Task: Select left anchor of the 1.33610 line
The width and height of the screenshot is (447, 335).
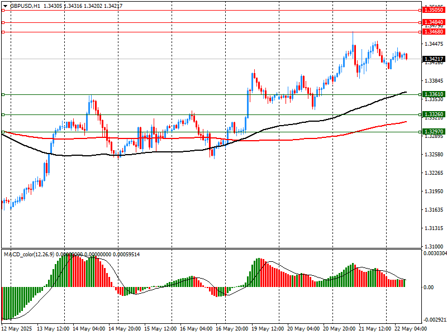Action: coord(3,94)
